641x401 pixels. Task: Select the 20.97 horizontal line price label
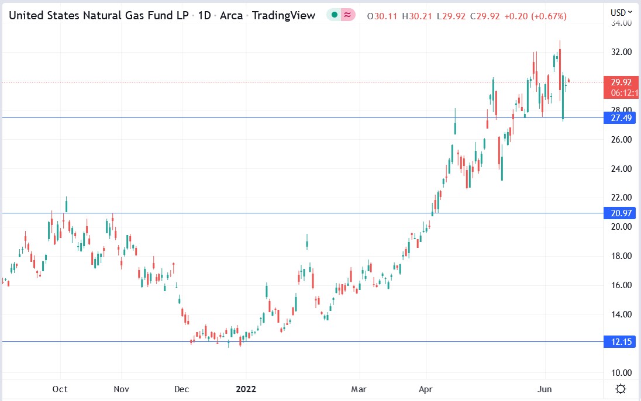pos(620,213)
